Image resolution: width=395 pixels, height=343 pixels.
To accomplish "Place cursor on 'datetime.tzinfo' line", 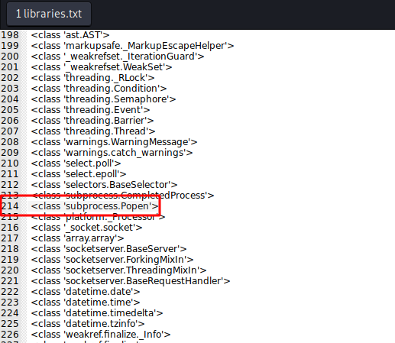I will pyautogui.click(x=88, y=324).
